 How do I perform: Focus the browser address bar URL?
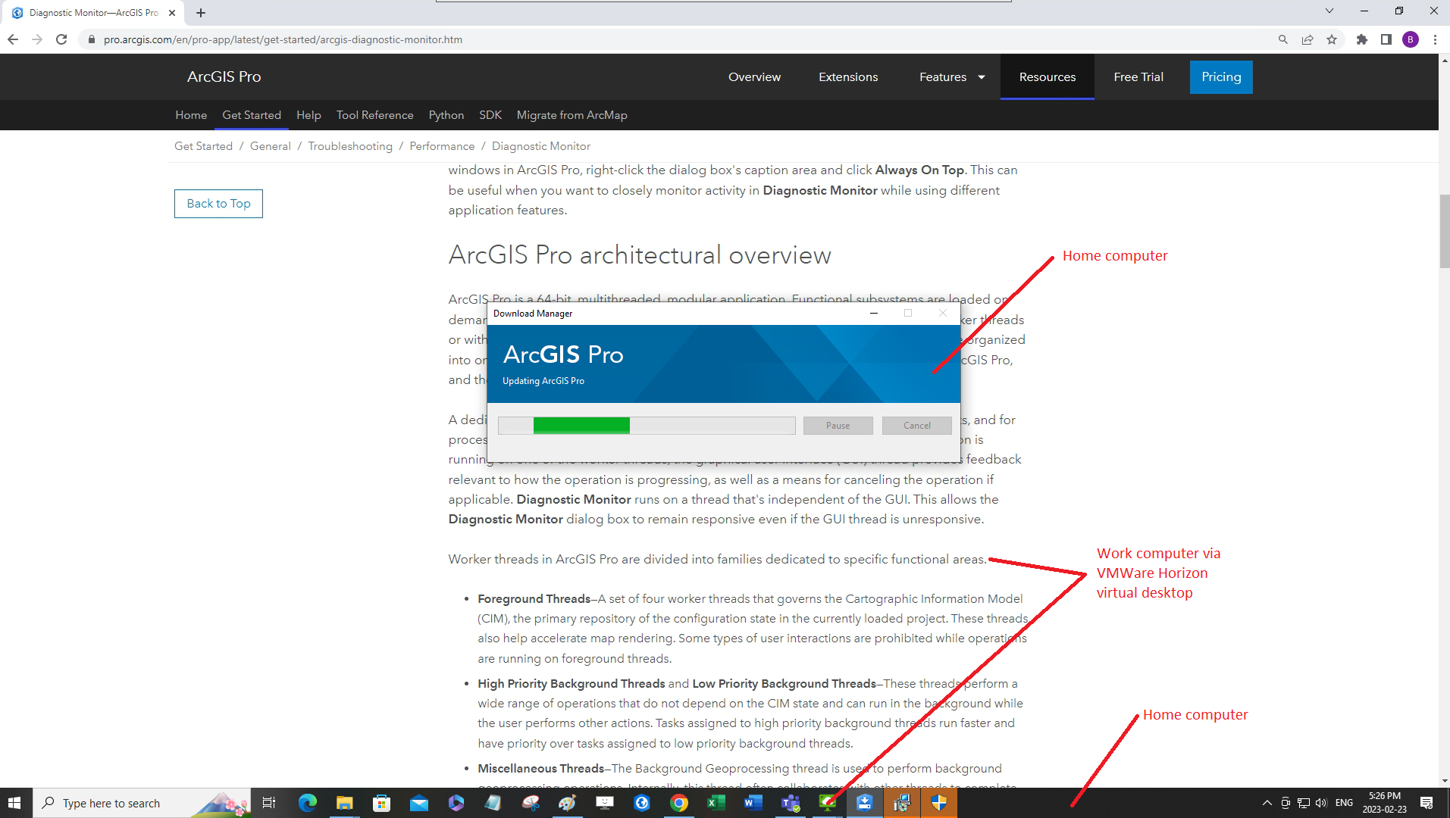coord(283,39)
